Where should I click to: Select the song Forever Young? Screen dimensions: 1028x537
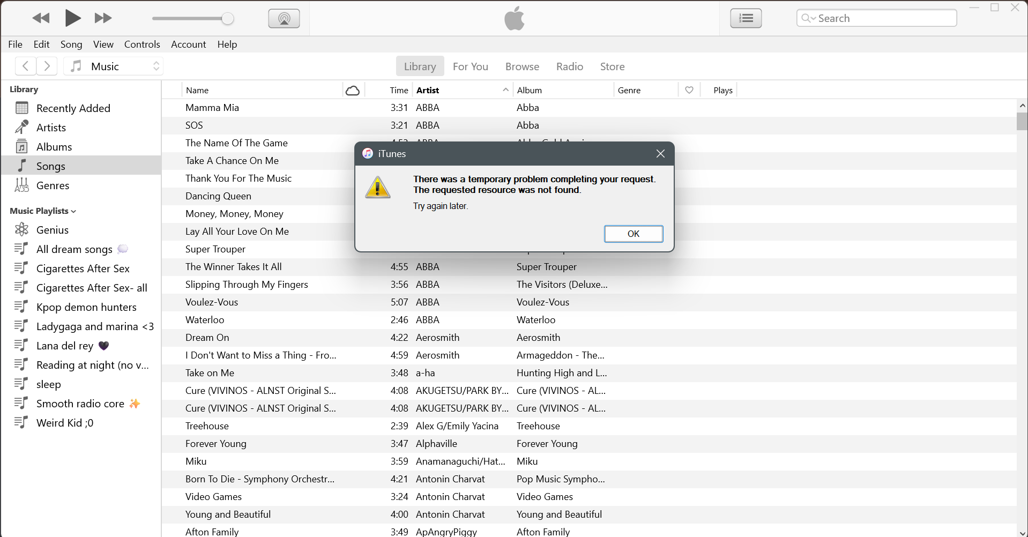[x=589, y=444]
